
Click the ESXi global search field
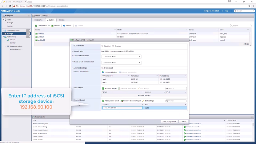click(x=244, y=11)
